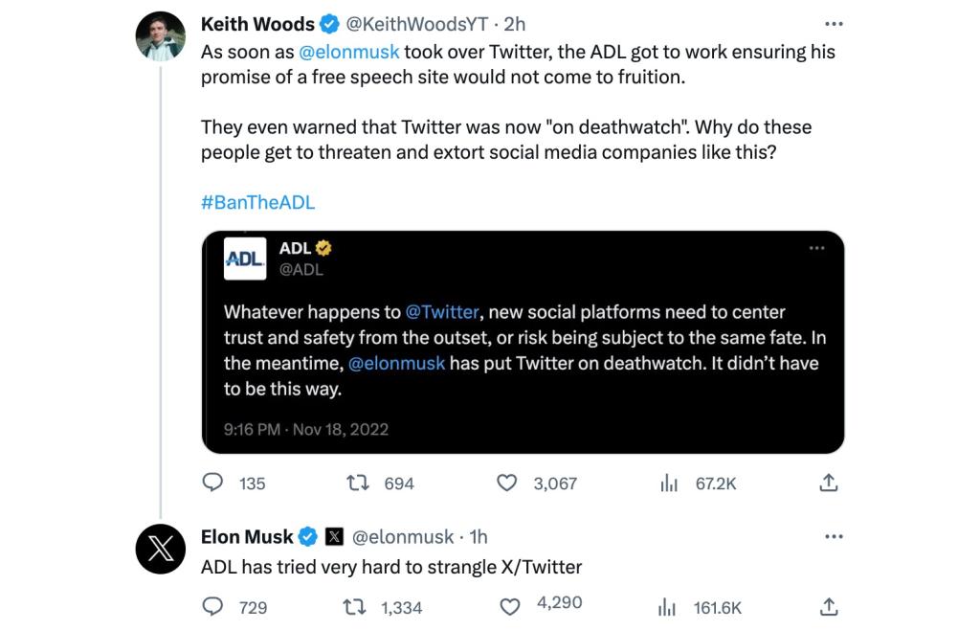View analytics for Elon Musk's reply
The height and width of the screenshot is (630, 980).
pos(667,607)
